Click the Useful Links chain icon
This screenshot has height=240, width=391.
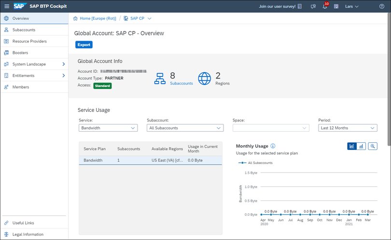[6, 223]
